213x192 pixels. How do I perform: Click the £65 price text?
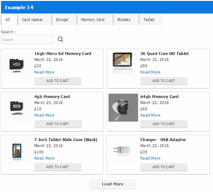pos(144,109)
